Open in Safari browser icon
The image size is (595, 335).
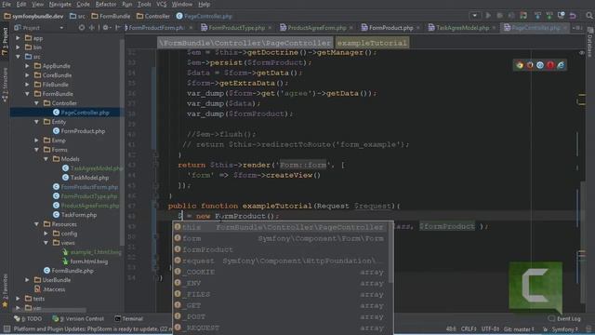tap(540, 65)
